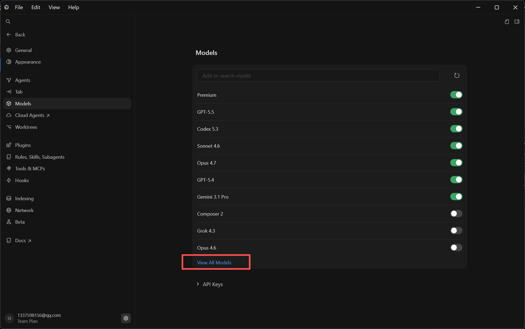Click the Tab arrow icon
The image size is (525, 329).
[x=9, y=92]
